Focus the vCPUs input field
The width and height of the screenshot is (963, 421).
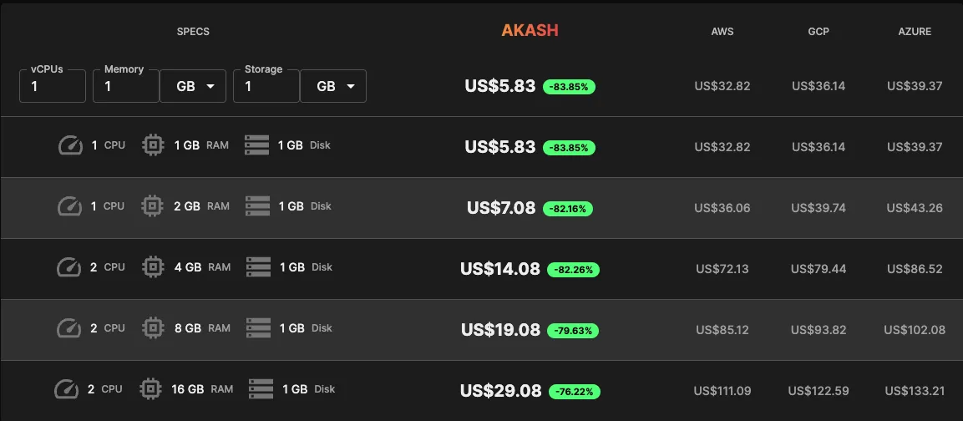click(x=53, y=86)
